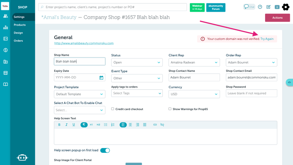Open the Project Template dropdown
This screenshot has height=165, width=293.
(80, 94)
